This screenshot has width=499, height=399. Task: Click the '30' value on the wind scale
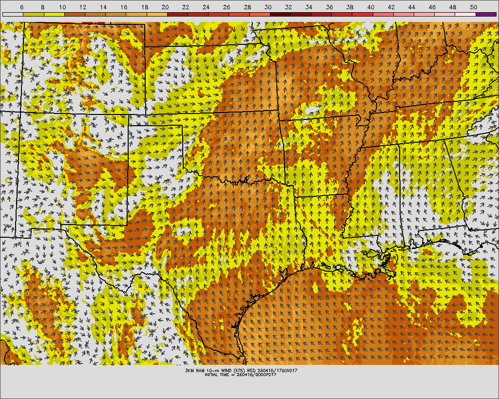(269, 7)
